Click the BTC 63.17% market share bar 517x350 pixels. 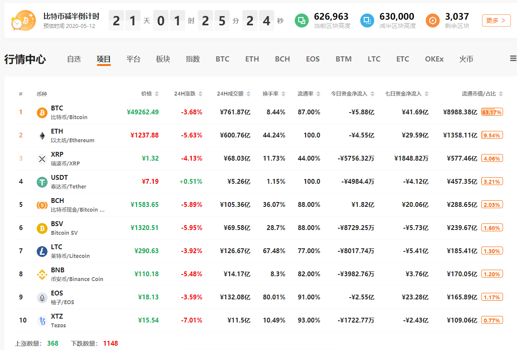492,113
